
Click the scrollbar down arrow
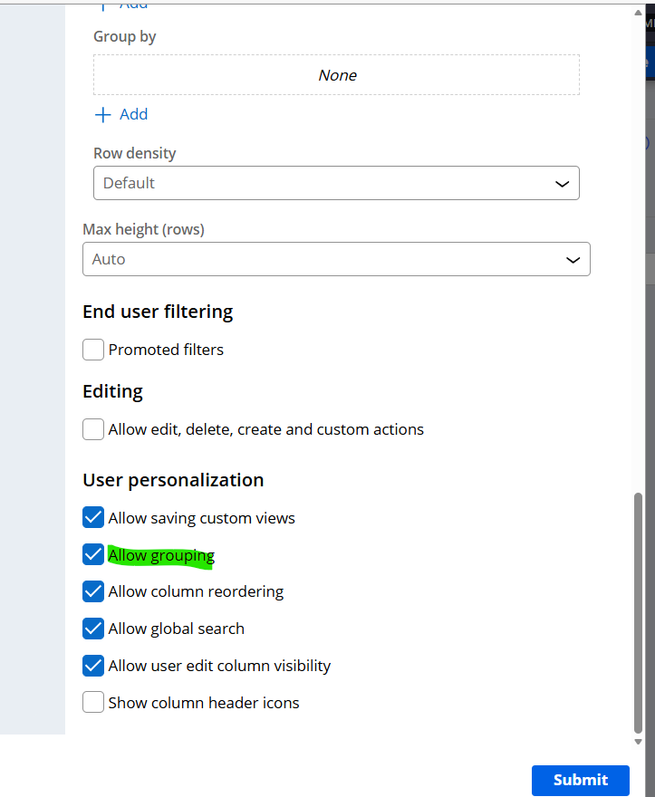pyautogui.click(x=639, y=741)
